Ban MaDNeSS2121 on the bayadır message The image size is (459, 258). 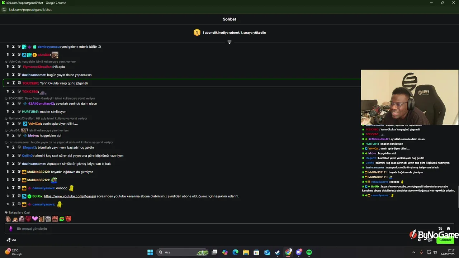tap(19, 172)
